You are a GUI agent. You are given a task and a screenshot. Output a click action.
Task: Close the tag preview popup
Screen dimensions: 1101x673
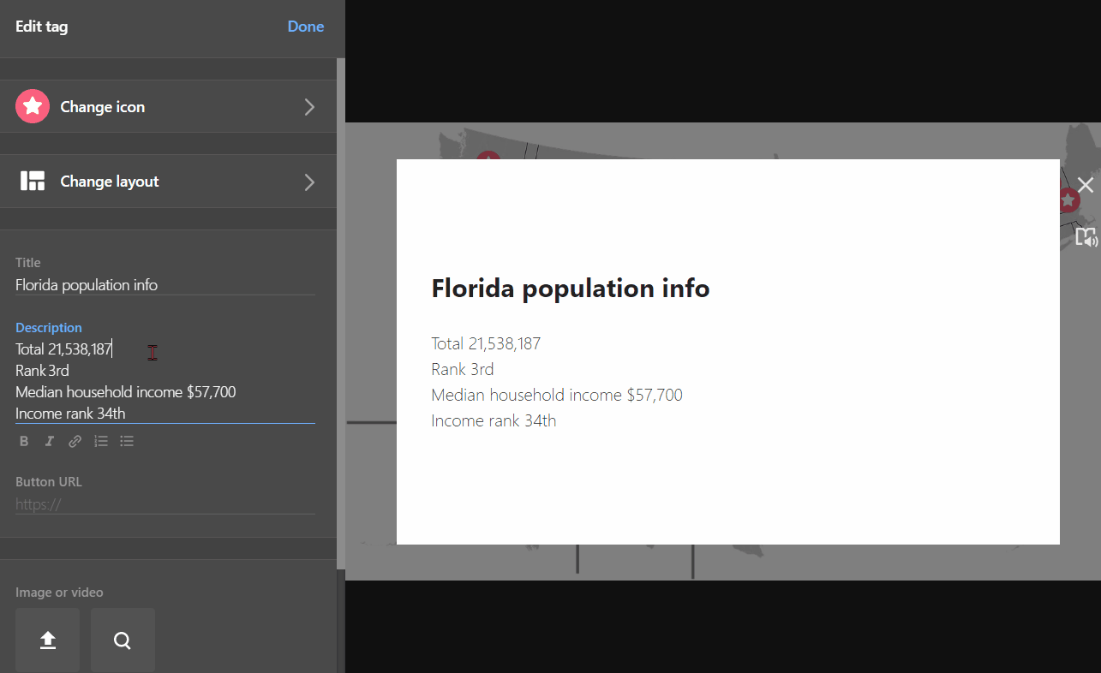(1086, 185)
